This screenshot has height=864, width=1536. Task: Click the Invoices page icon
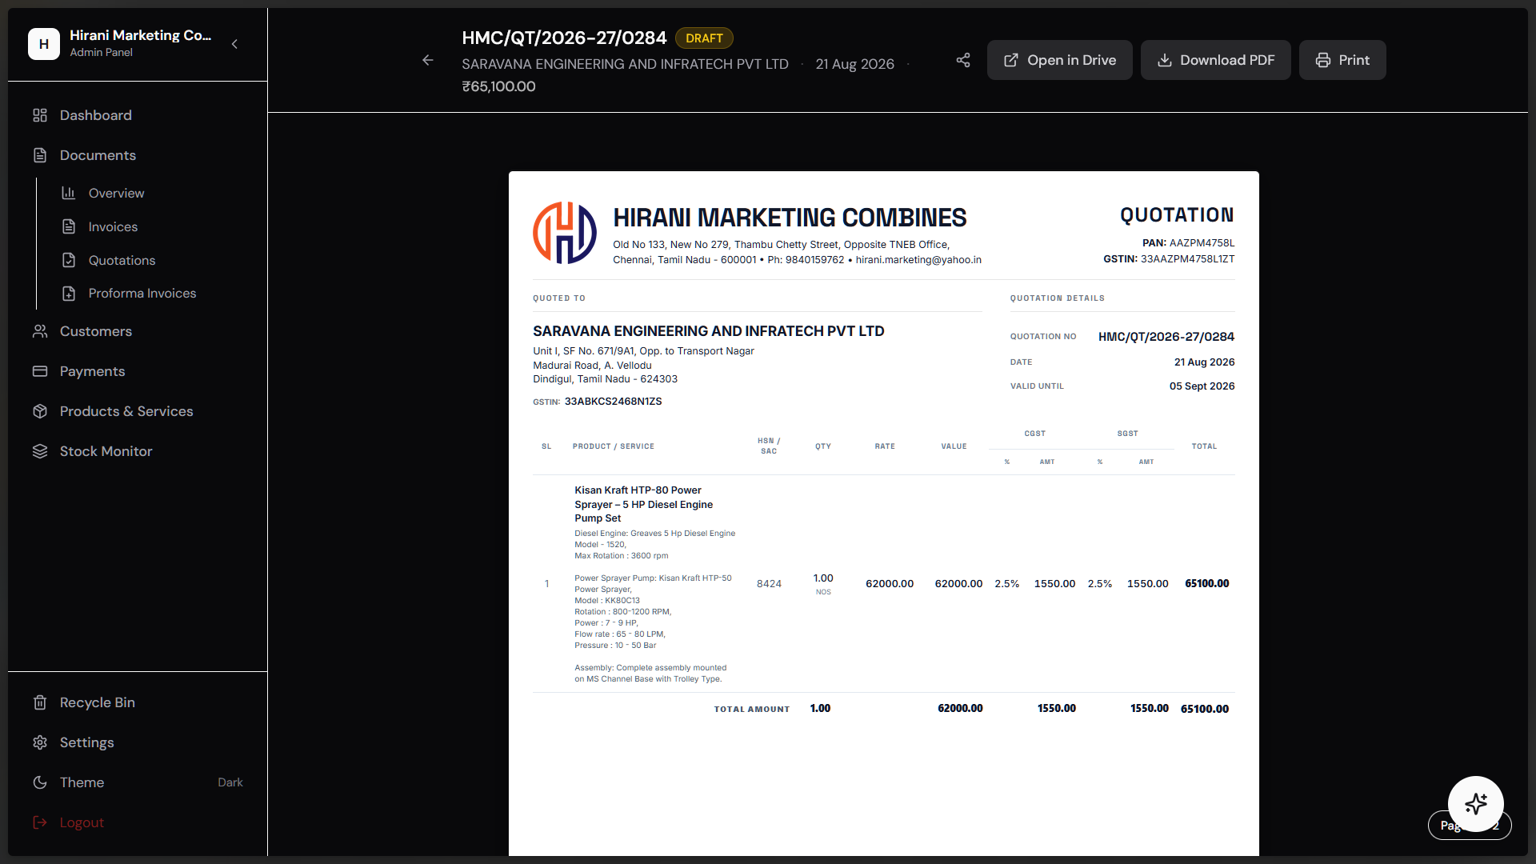point(69,226)
